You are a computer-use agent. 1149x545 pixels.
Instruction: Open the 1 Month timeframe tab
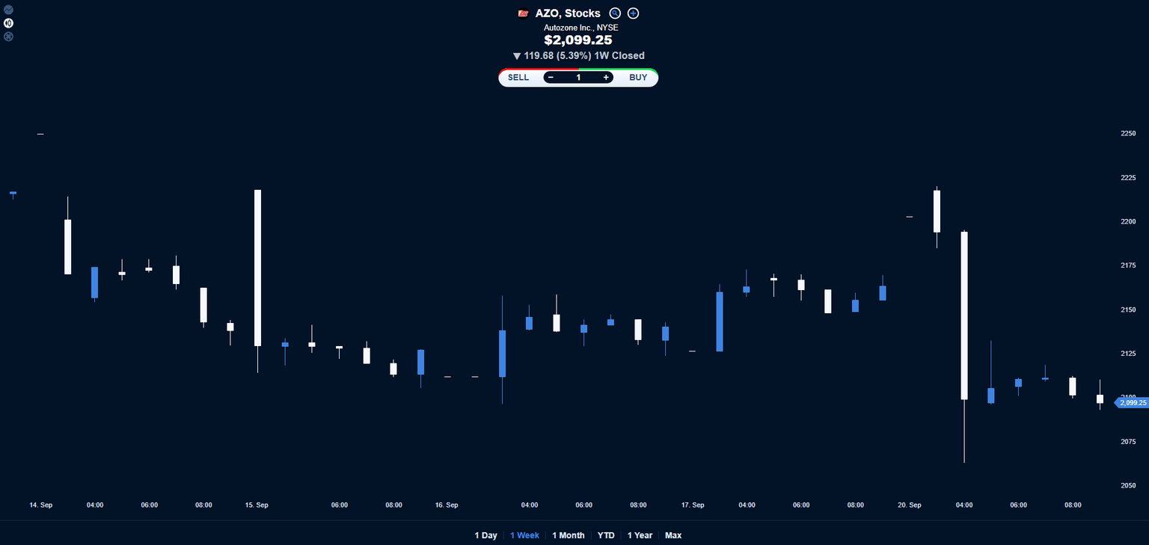[x=568, y=535]
